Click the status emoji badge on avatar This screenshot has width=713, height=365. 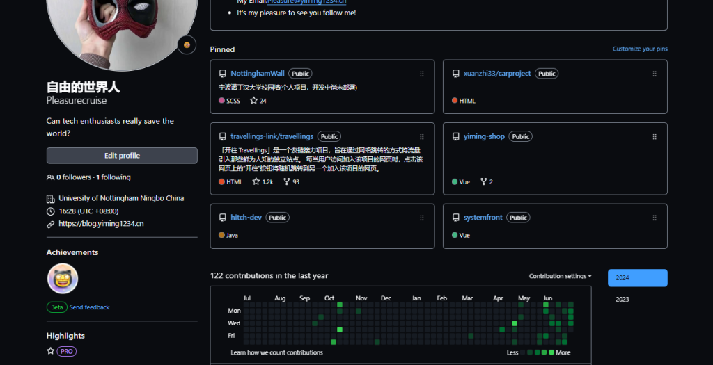[x=187, y=45]
